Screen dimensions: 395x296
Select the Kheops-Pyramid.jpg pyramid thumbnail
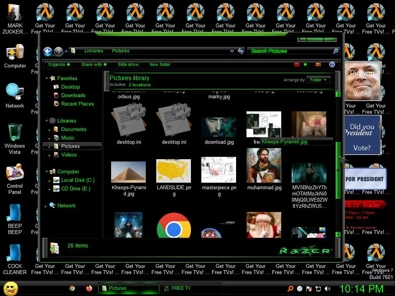(128, 172)
